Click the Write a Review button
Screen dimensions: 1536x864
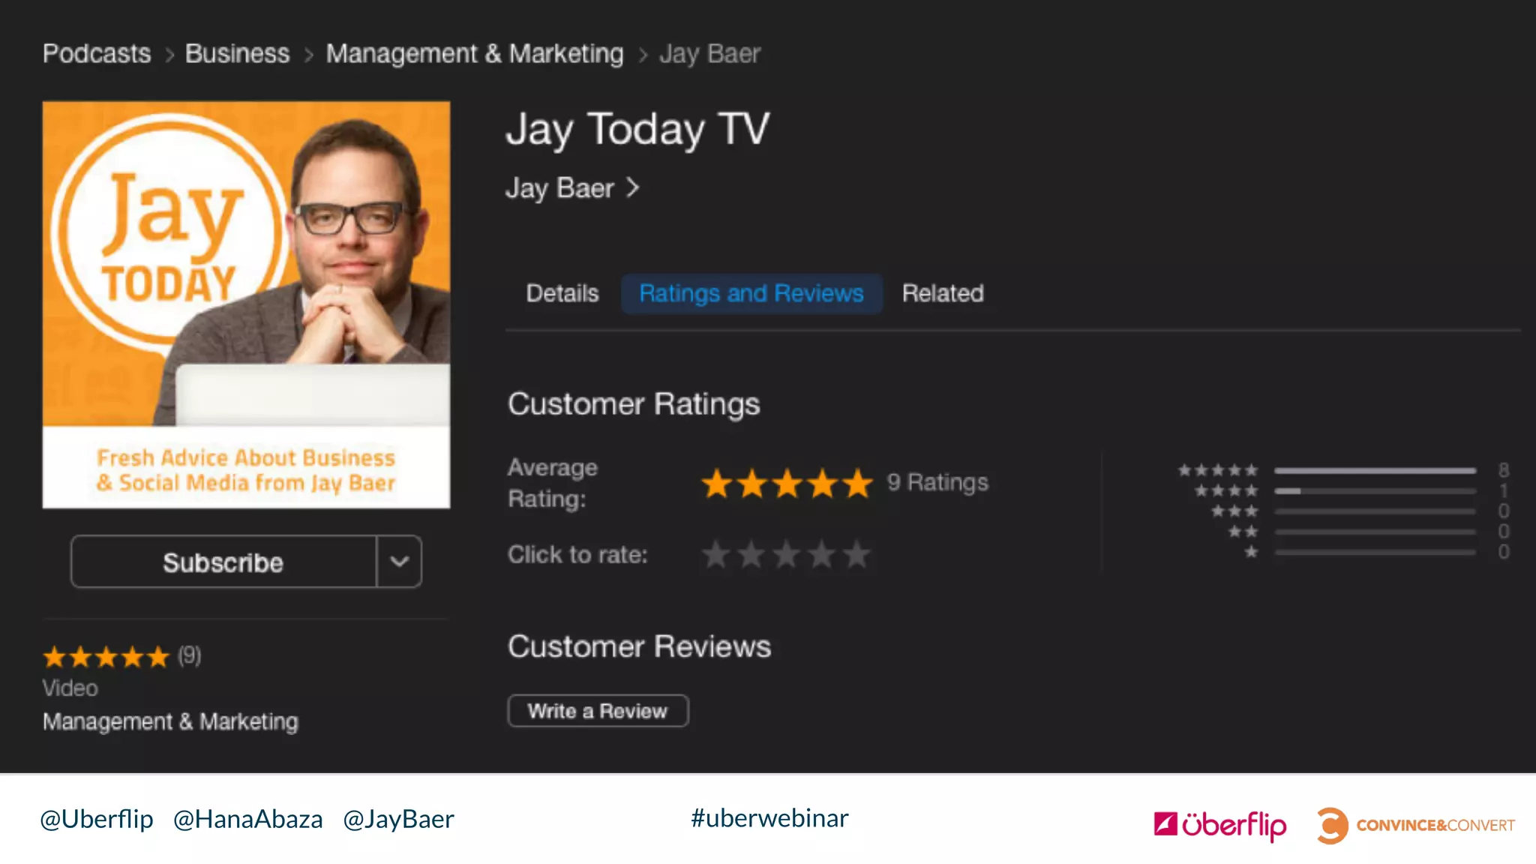[x=598, y=711]
